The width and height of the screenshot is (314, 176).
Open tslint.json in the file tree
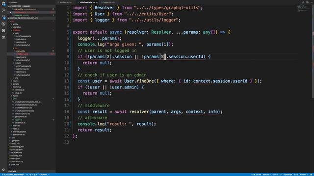point(15,159)
